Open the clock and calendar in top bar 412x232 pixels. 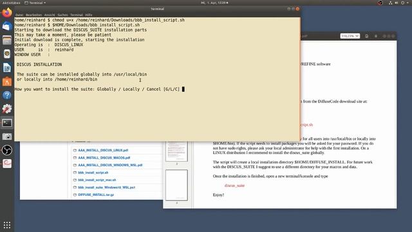click(x=214, y=3)
